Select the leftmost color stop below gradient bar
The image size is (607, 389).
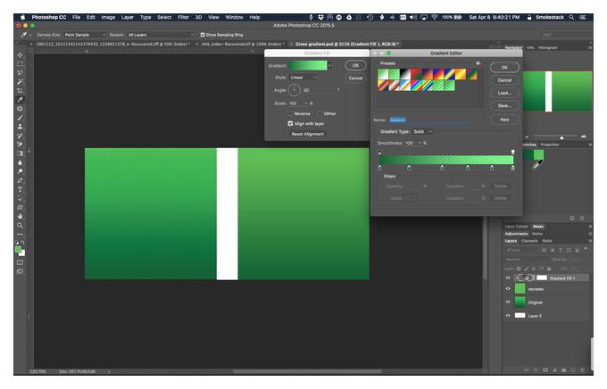click(379, 168)
